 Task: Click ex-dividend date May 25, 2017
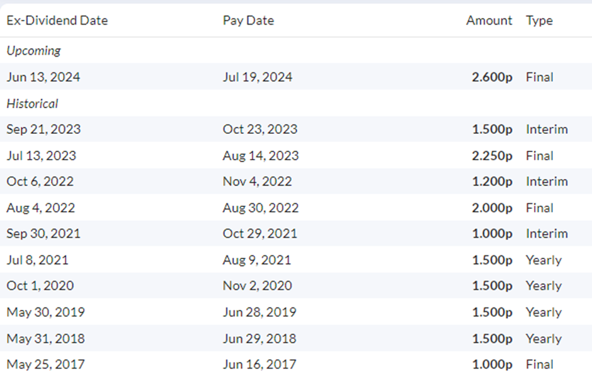click(x=46, y=364)
